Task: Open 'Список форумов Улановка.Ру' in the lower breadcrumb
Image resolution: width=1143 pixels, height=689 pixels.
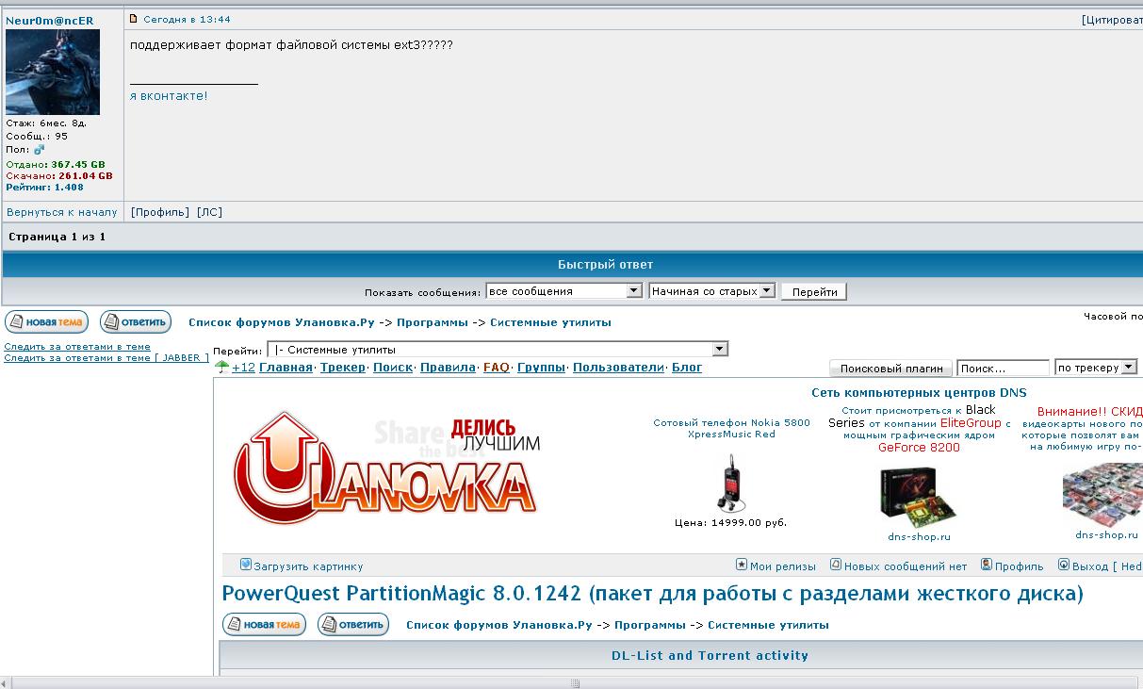Action: click(x=499, y=625)
